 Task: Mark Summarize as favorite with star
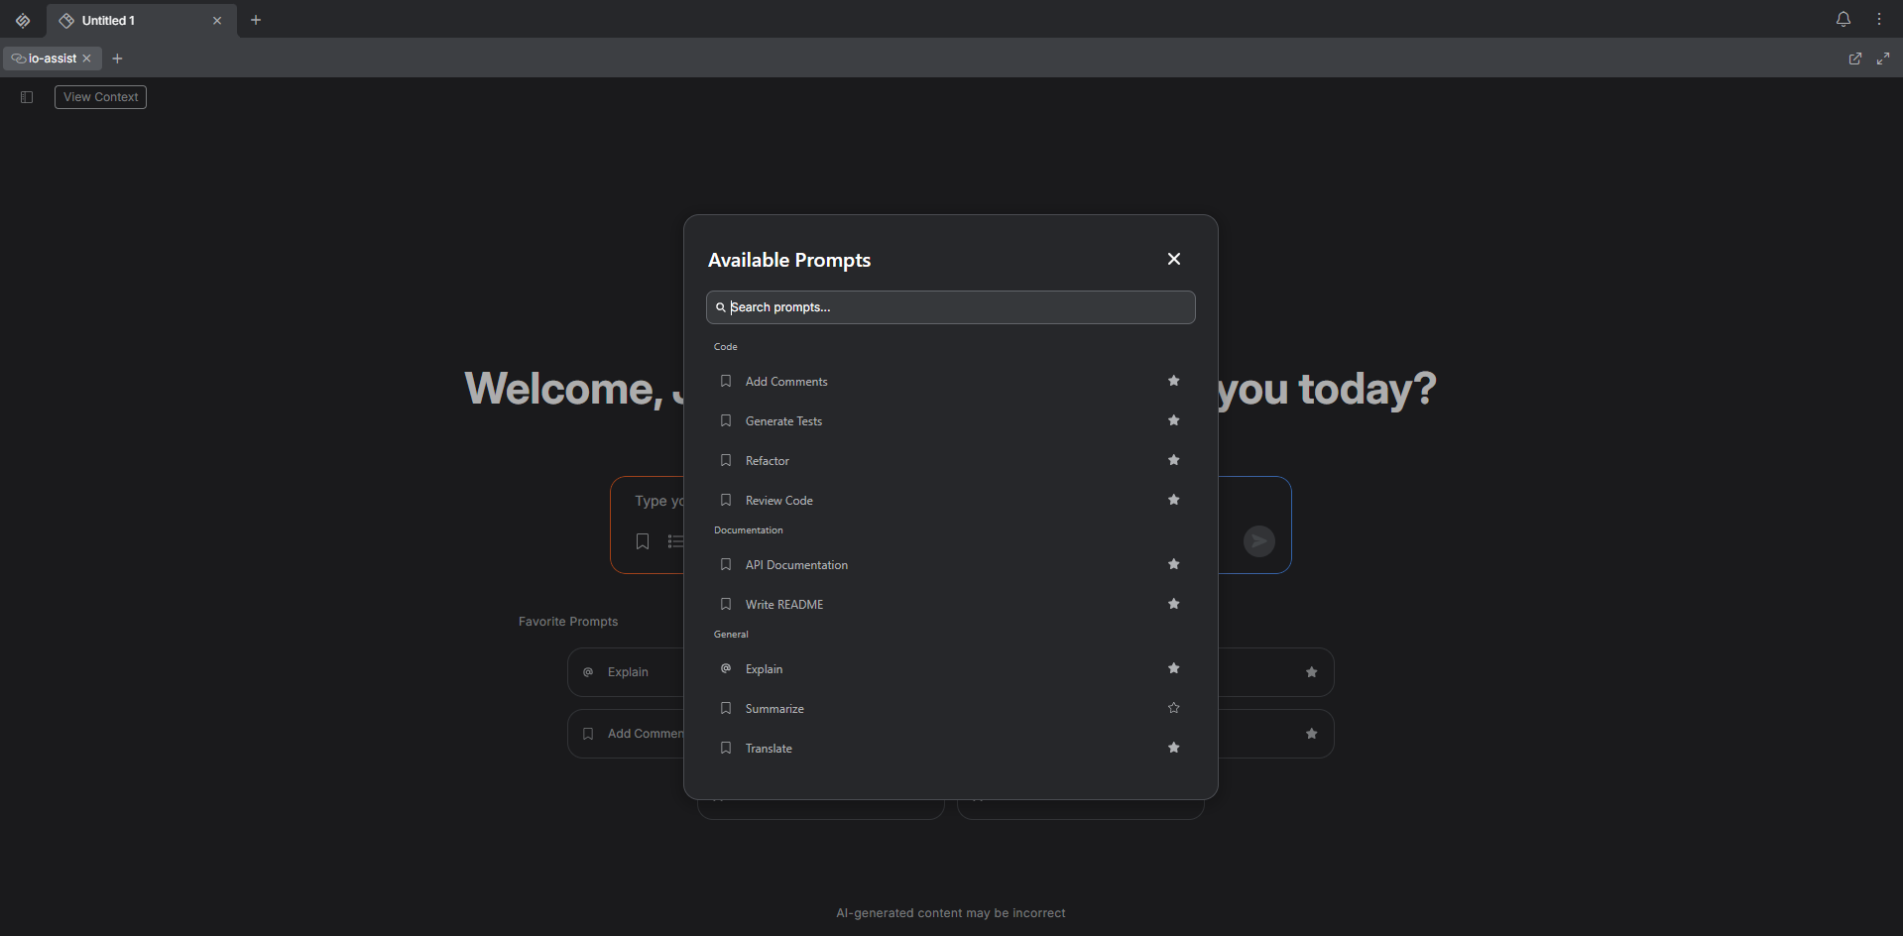(x=1173, y=708)
